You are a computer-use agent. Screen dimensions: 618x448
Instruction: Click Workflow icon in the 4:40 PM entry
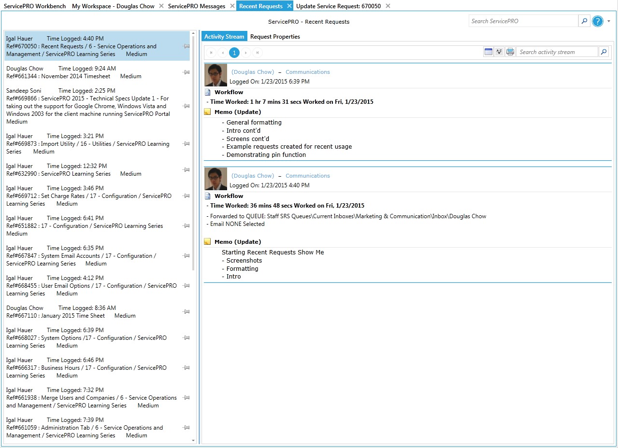pyautogui.click(x=208, y=196)
